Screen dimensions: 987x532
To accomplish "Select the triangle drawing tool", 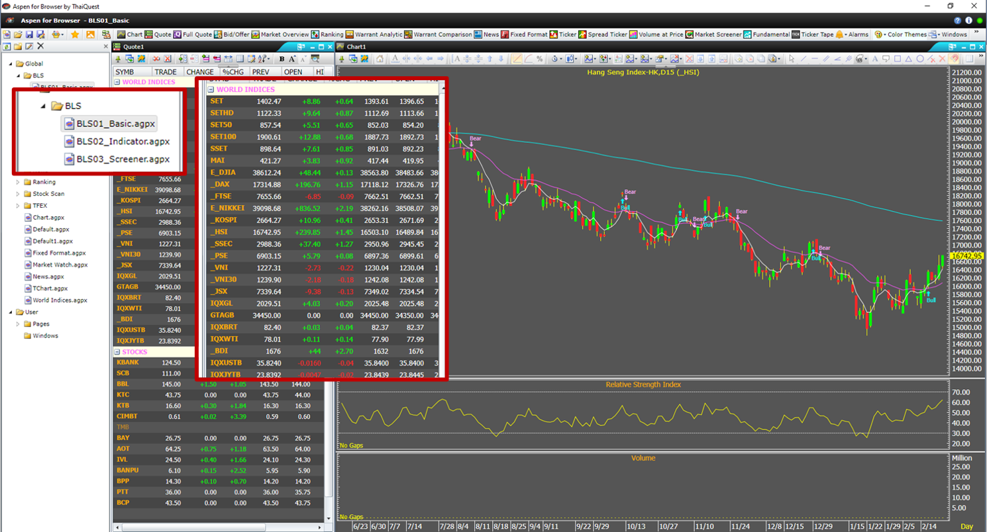I will 908,59.
